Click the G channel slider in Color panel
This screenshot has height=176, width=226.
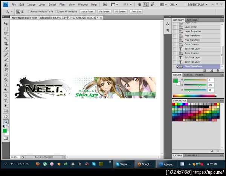[x=195, y=85]
